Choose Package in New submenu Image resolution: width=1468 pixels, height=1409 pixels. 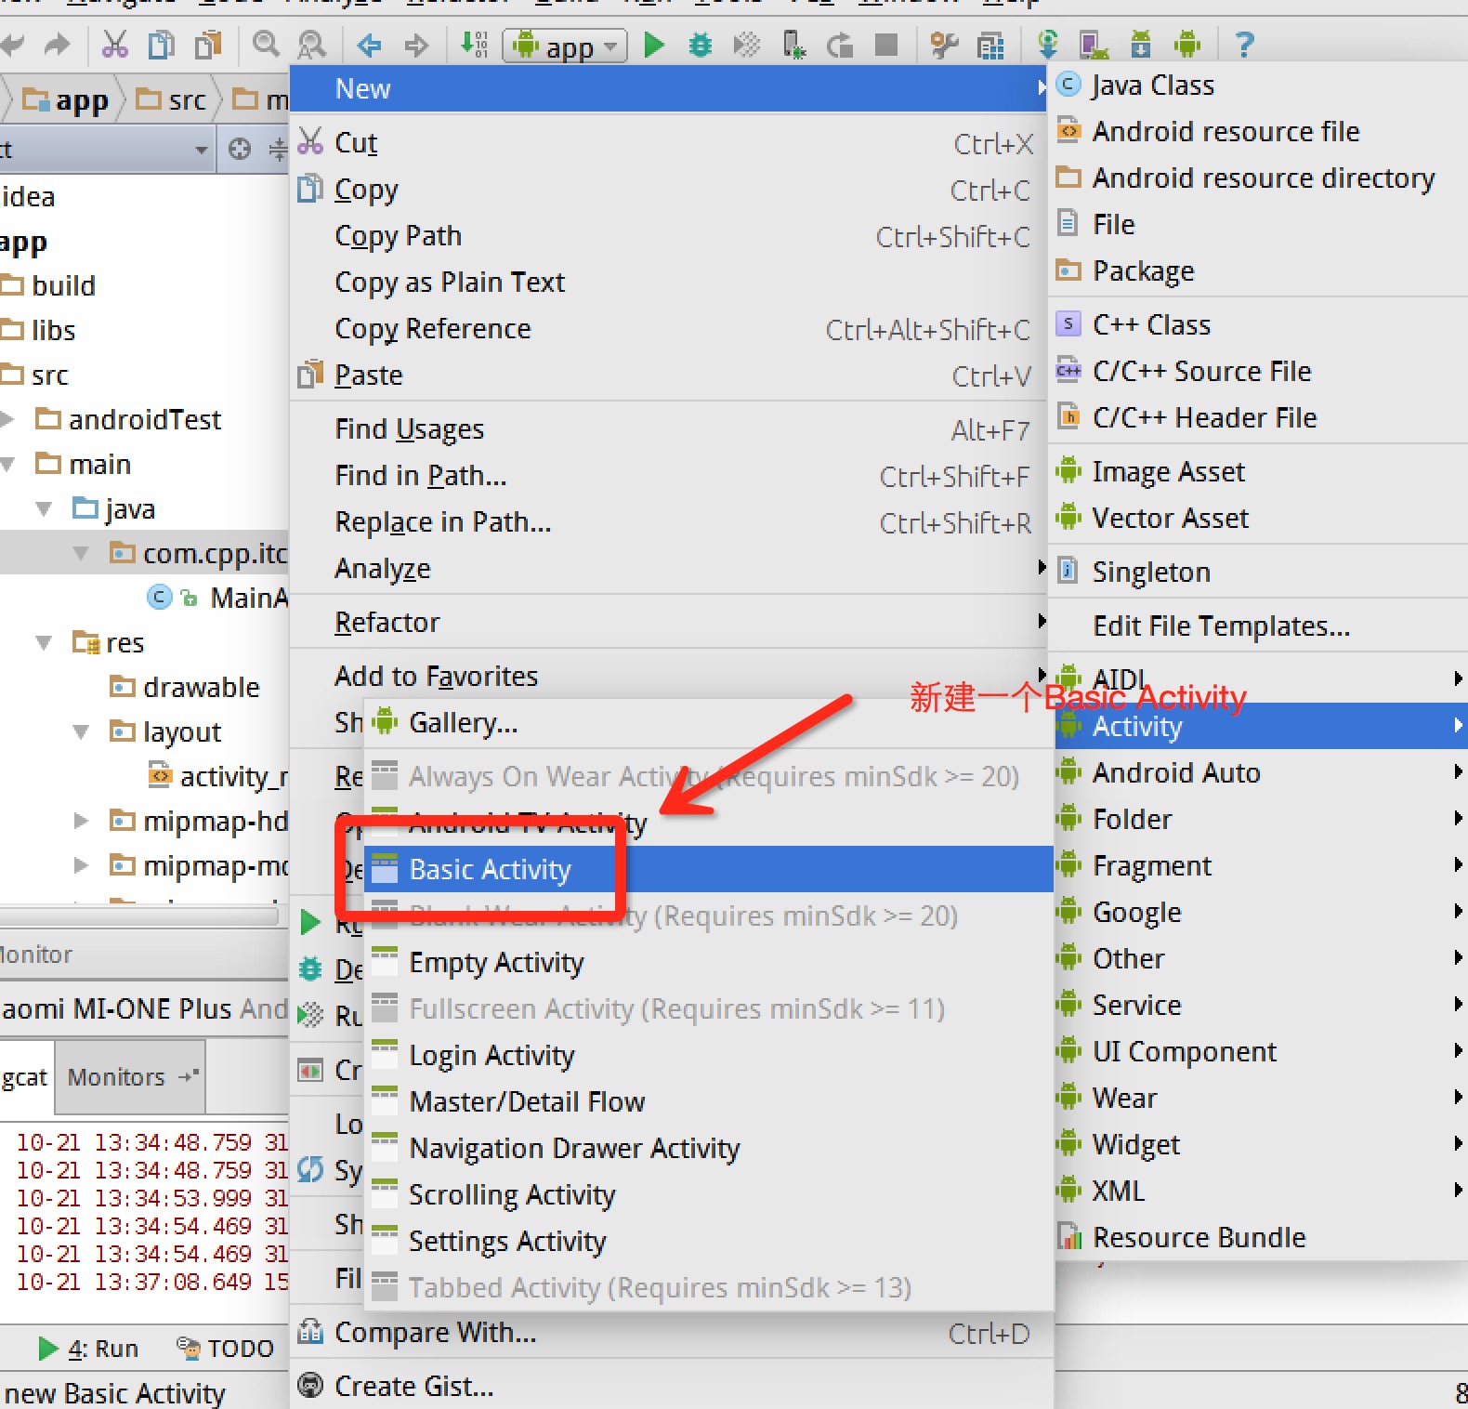[x=1259, y=270]
